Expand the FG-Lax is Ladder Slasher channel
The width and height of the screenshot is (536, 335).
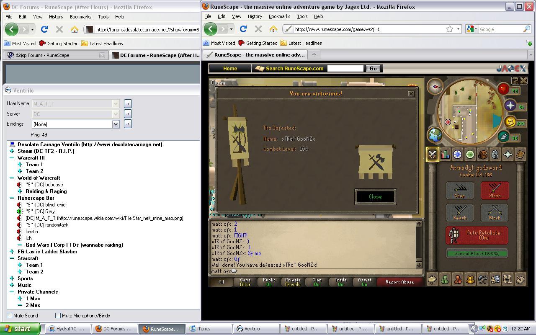[12, 252]
